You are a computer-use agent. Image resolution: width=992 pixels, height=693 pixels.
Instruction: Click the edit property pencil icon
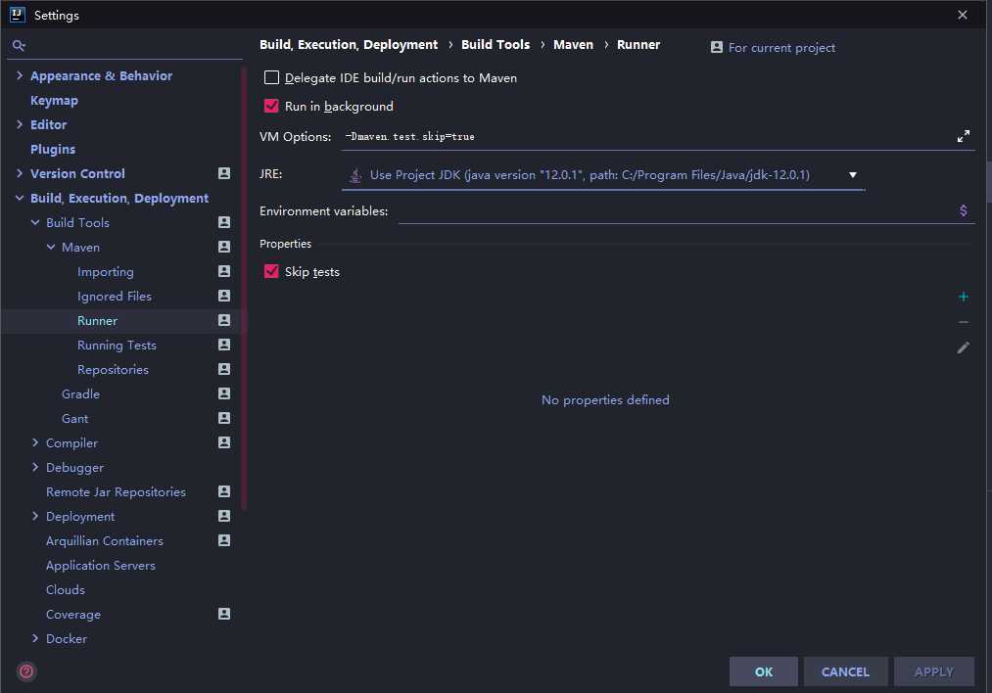(963, 347)
